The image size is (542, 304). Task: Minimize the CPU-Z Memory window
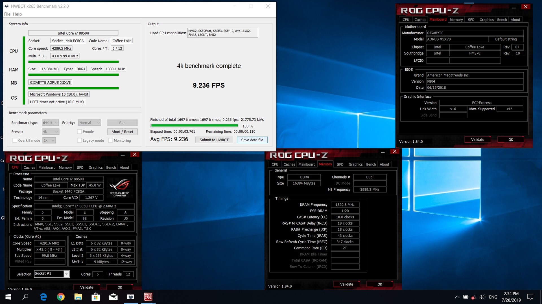[x=383, y=152]
